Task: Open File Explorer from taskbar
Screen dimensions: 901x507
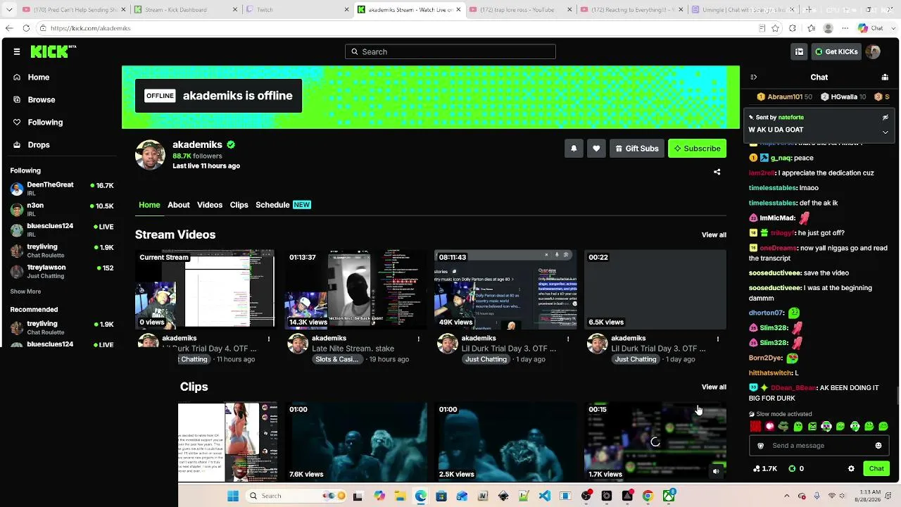Action: (400, 496)
